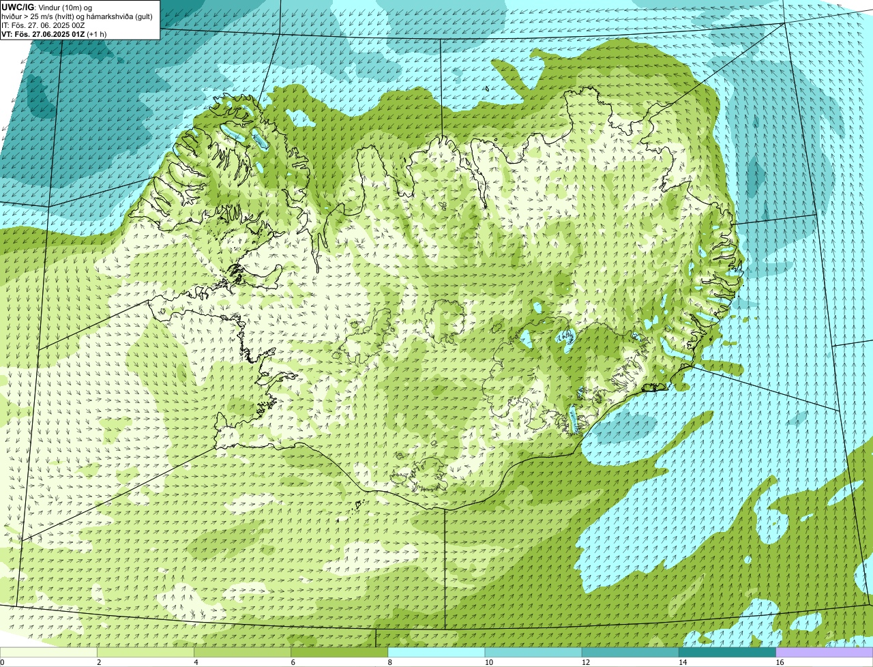Click the teal 12–14 legend swatch
This screenshot has width=873, height=667.
click(x=630, y=652)
